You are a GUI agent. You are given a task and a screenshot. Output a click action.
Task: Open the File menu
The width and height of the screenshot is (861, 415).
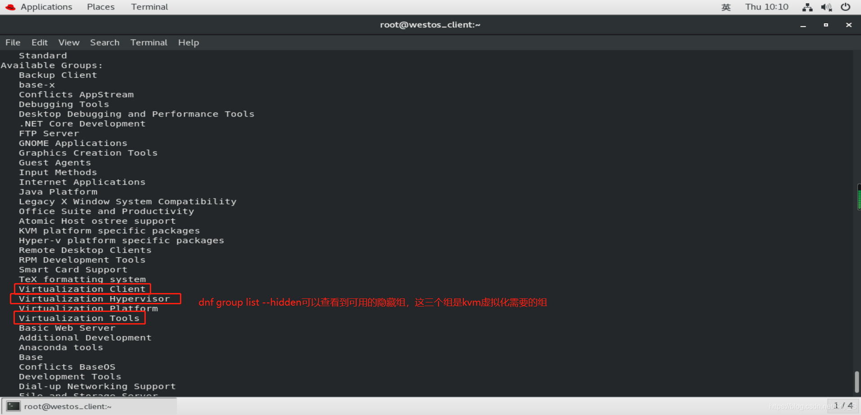tap(13, 42)
